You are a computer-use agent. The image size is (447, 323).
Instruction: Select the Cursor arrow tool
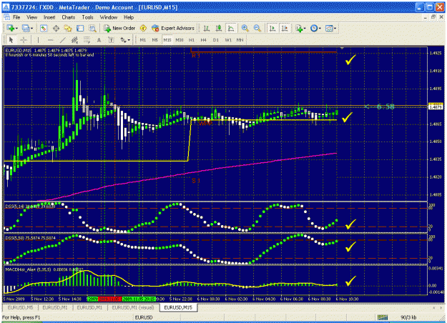coord(11,40)
